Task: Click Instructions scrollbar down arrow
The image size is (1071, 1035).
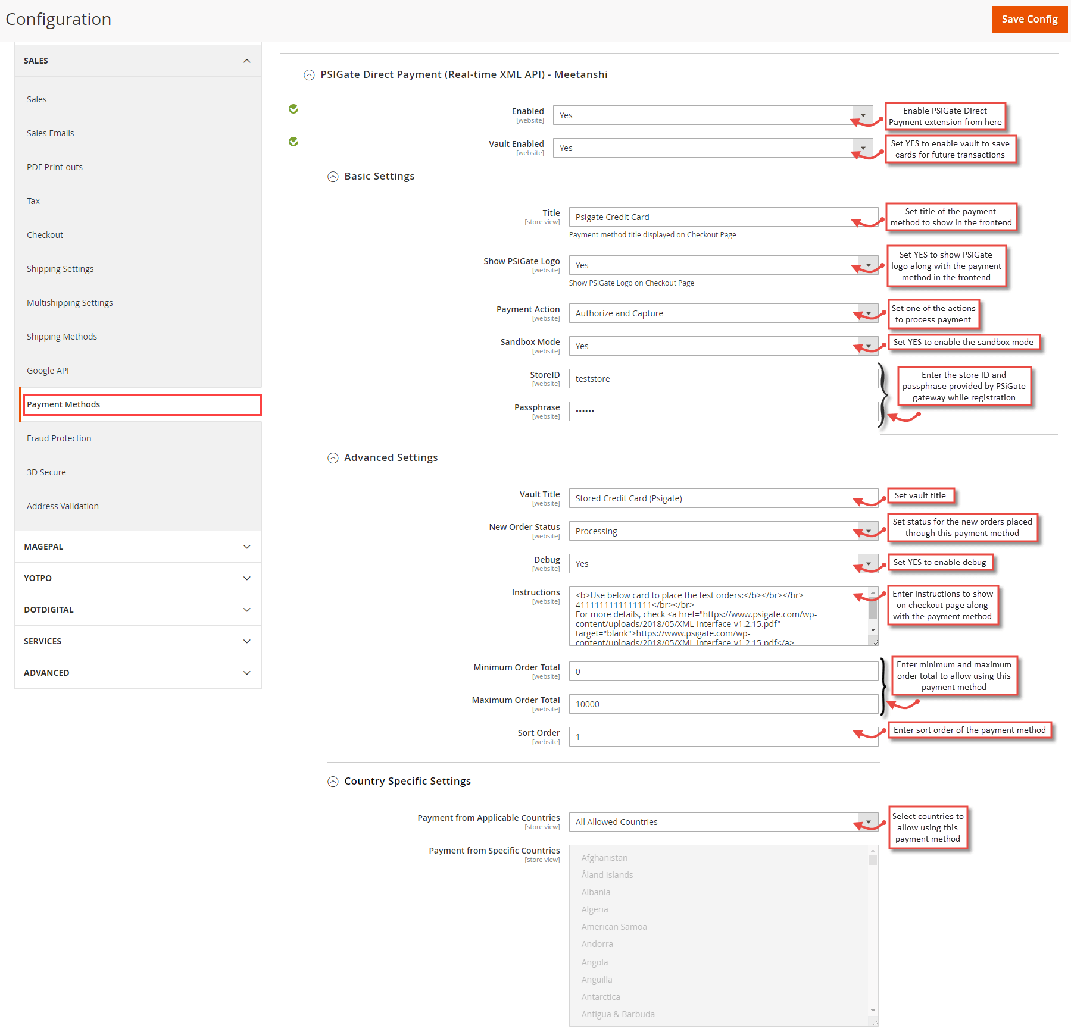Action: point(873,630)
